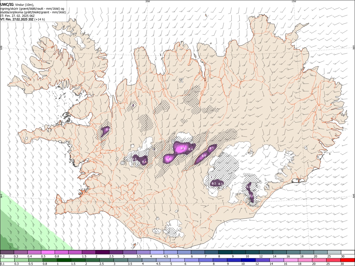Select the bright pink swatch above 0.5 in upper legend

48,252
